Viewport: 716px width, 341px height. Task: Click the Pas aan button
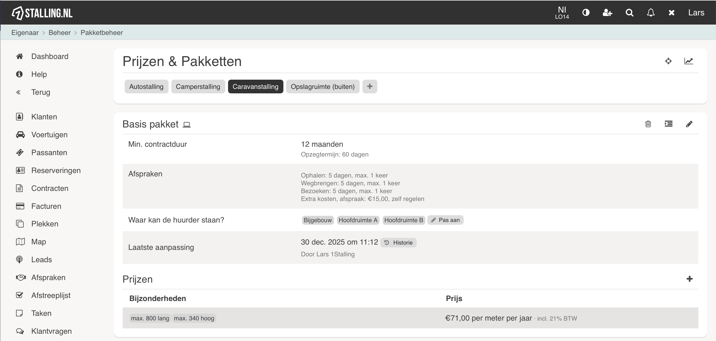click(x=445, y=220)
